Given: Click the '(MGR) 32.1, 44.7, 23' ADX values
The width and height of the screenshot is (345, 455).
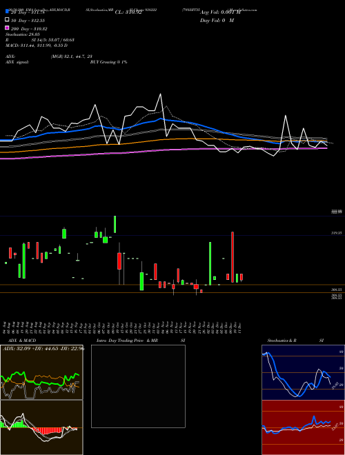Looking at the screenshot, I should pos(72,57).
